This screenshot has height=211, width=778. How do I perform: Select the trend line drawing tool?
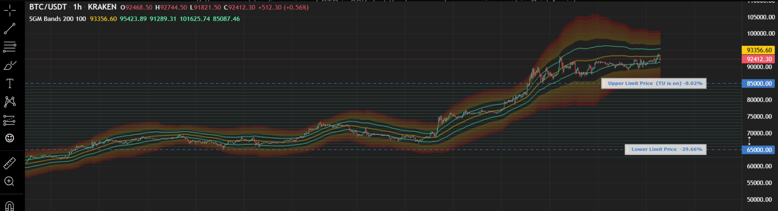(x=10, y=29)
